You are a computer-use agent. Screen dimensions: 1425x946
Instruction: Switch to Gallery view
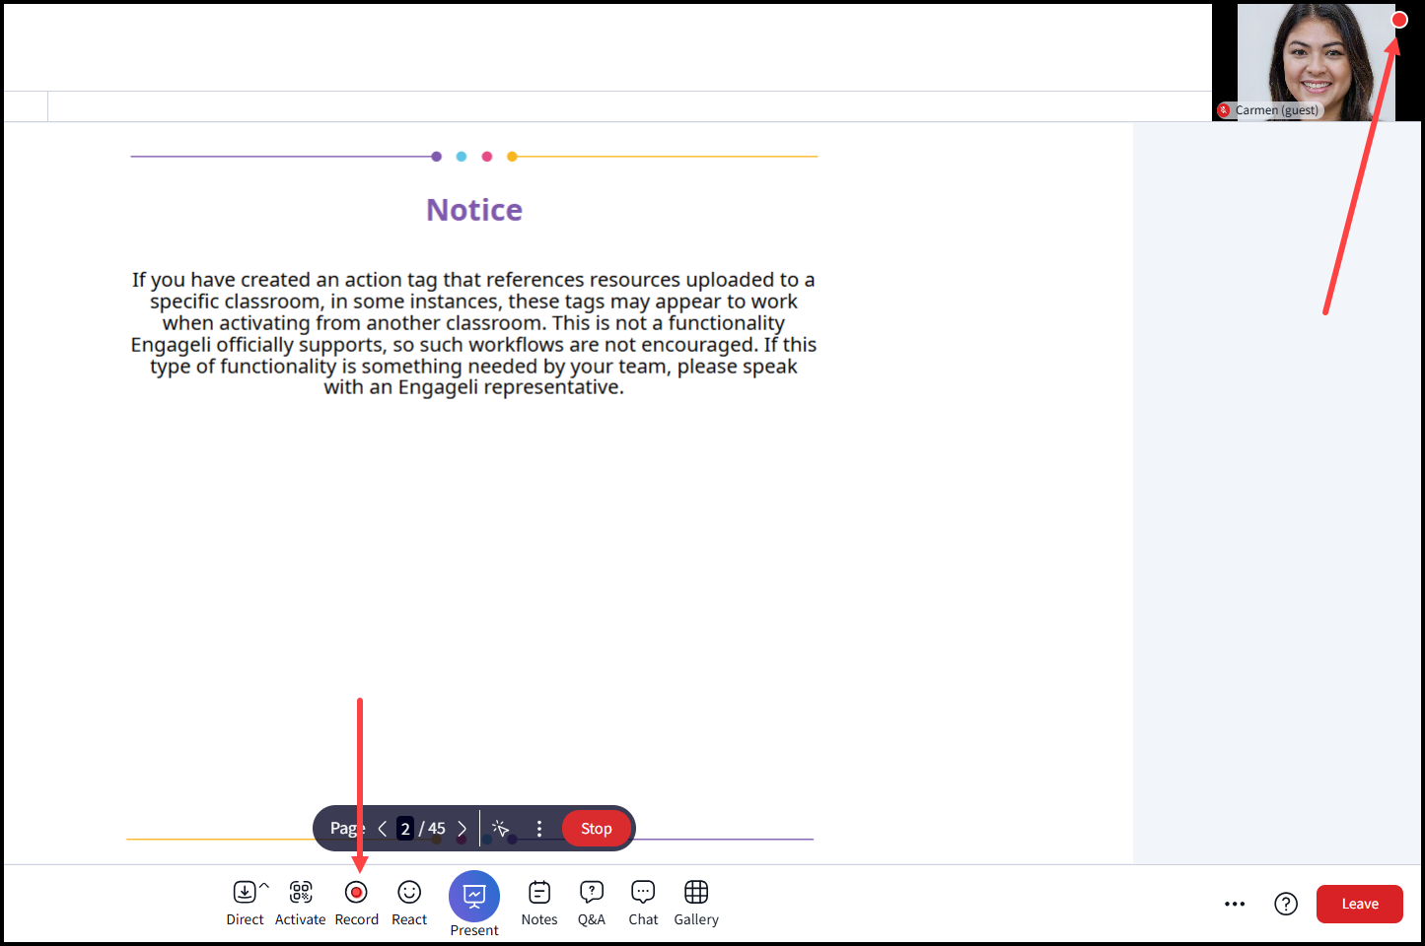click(696, 893)
